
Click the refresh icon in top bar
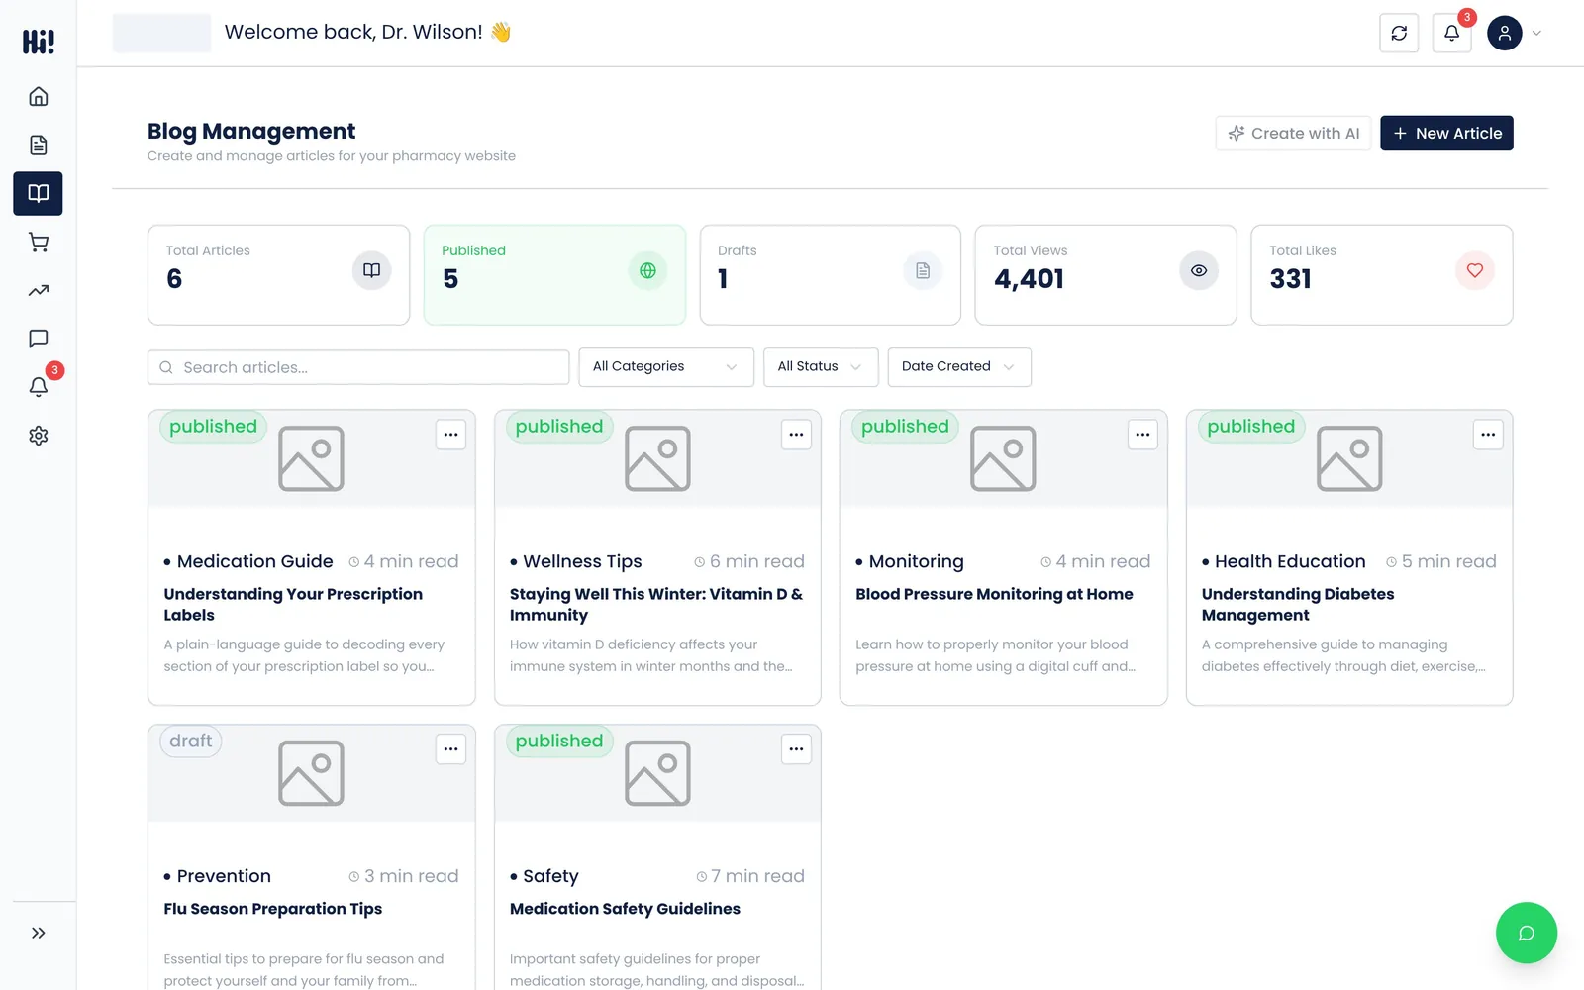[1399, 33]
